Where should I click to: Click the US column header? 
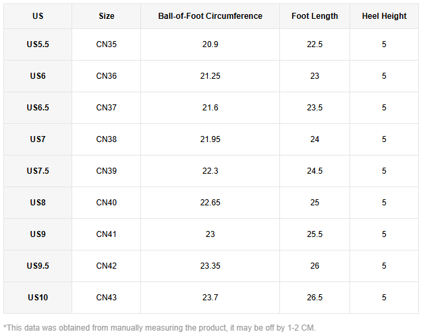tap(38, 16)
